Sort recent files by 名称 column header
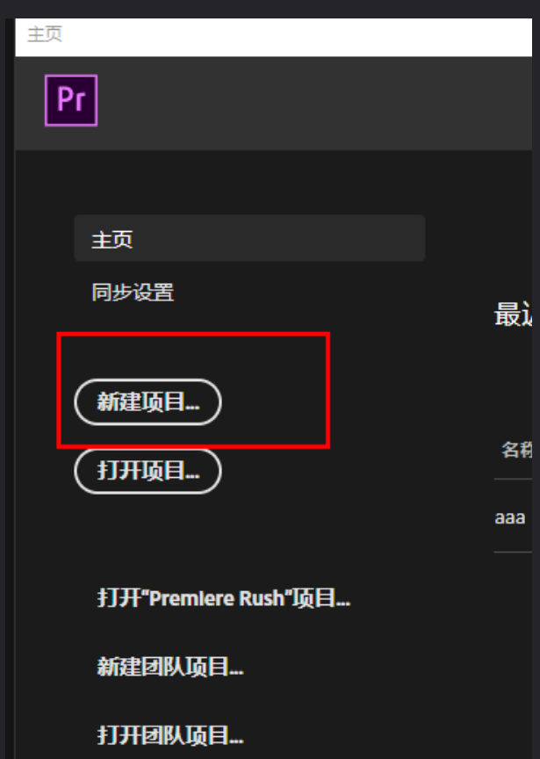 (516, 450)
